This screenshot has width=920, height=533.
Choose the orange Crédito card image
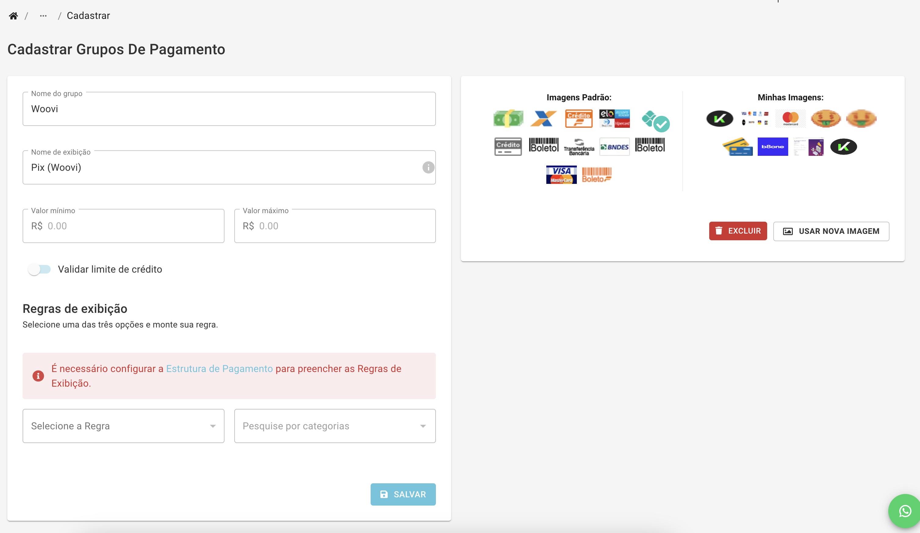coord(579,119)
